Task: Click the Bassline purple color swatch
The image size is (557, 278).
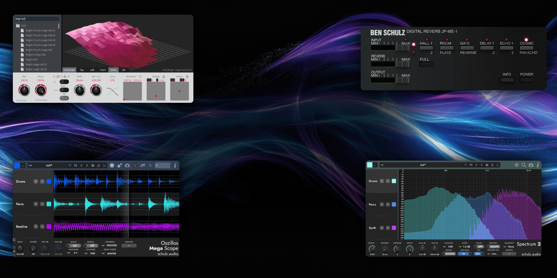Action: tap(49, 227)
